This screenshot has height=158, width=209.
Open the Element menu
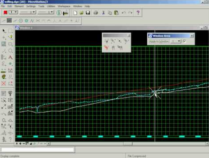[19, 6]
